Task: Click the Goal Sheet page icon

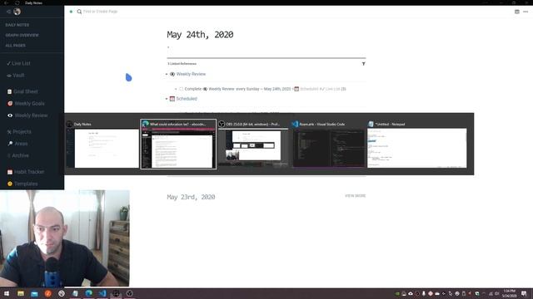Action: click(x=9, y=91)
